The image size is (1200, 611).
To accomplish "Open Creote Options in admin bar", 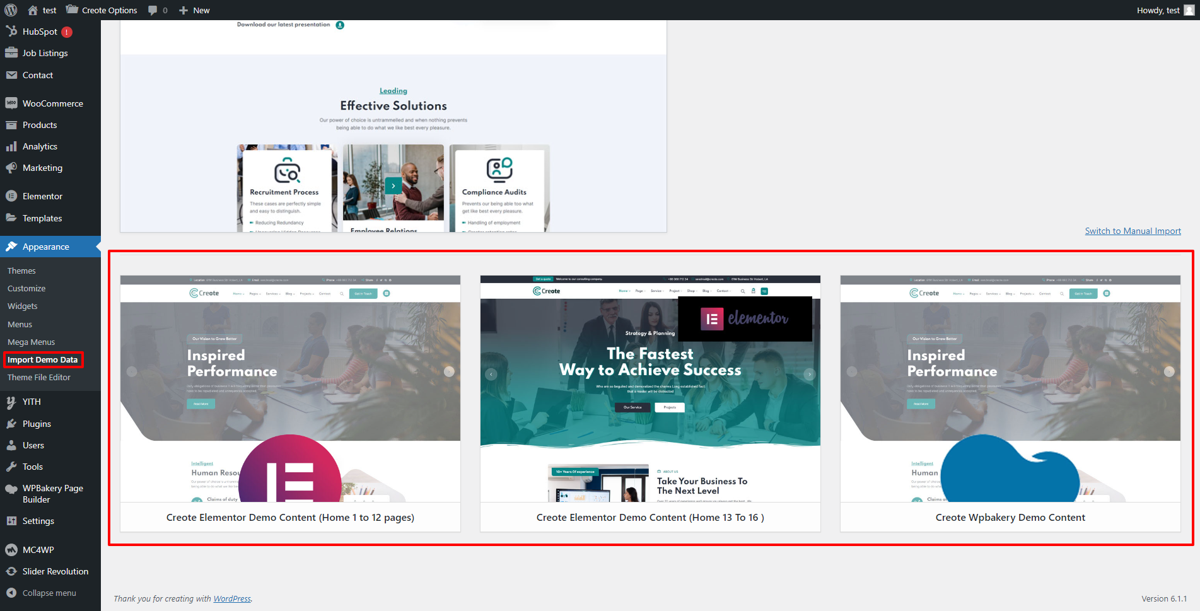I will (x=102, y=10).
